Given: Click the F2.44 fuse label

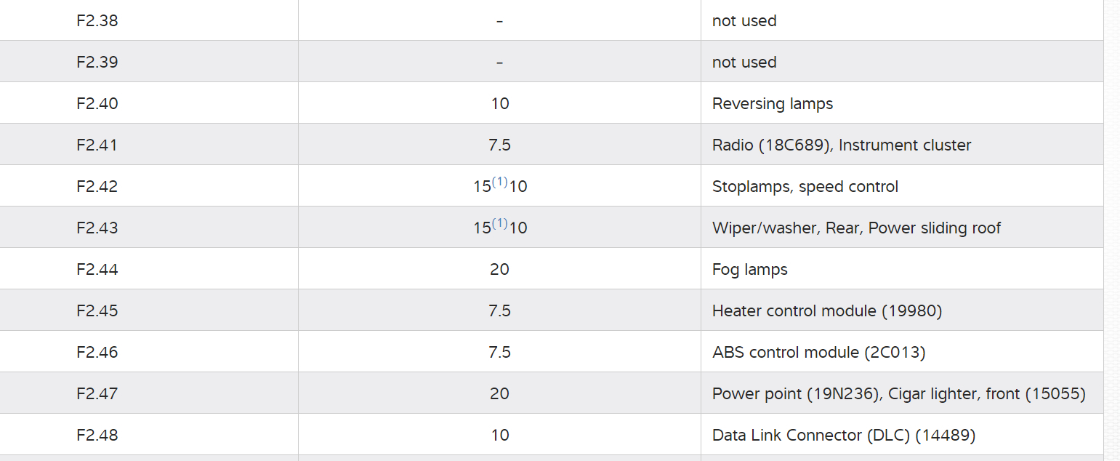Looking at the screenshot, I should [97, 269].
